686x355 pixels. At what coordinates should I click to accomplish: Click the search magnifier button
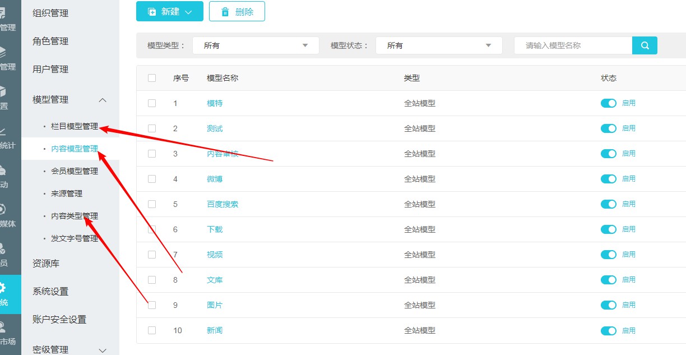(645, 45)
